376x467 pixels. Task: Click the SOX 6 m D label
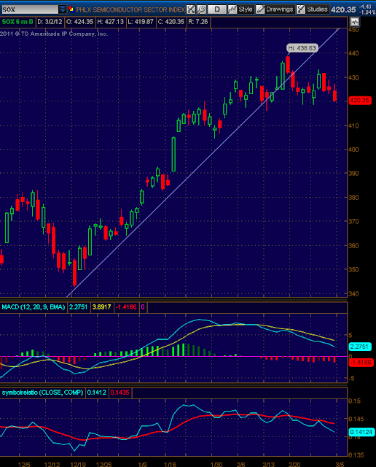pos(17,22)
